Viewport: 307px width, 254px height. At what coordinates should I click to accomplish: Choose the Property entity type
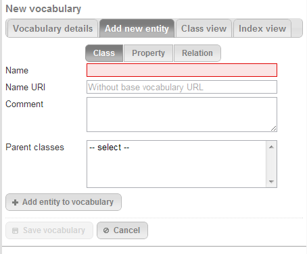pos(148,53)
